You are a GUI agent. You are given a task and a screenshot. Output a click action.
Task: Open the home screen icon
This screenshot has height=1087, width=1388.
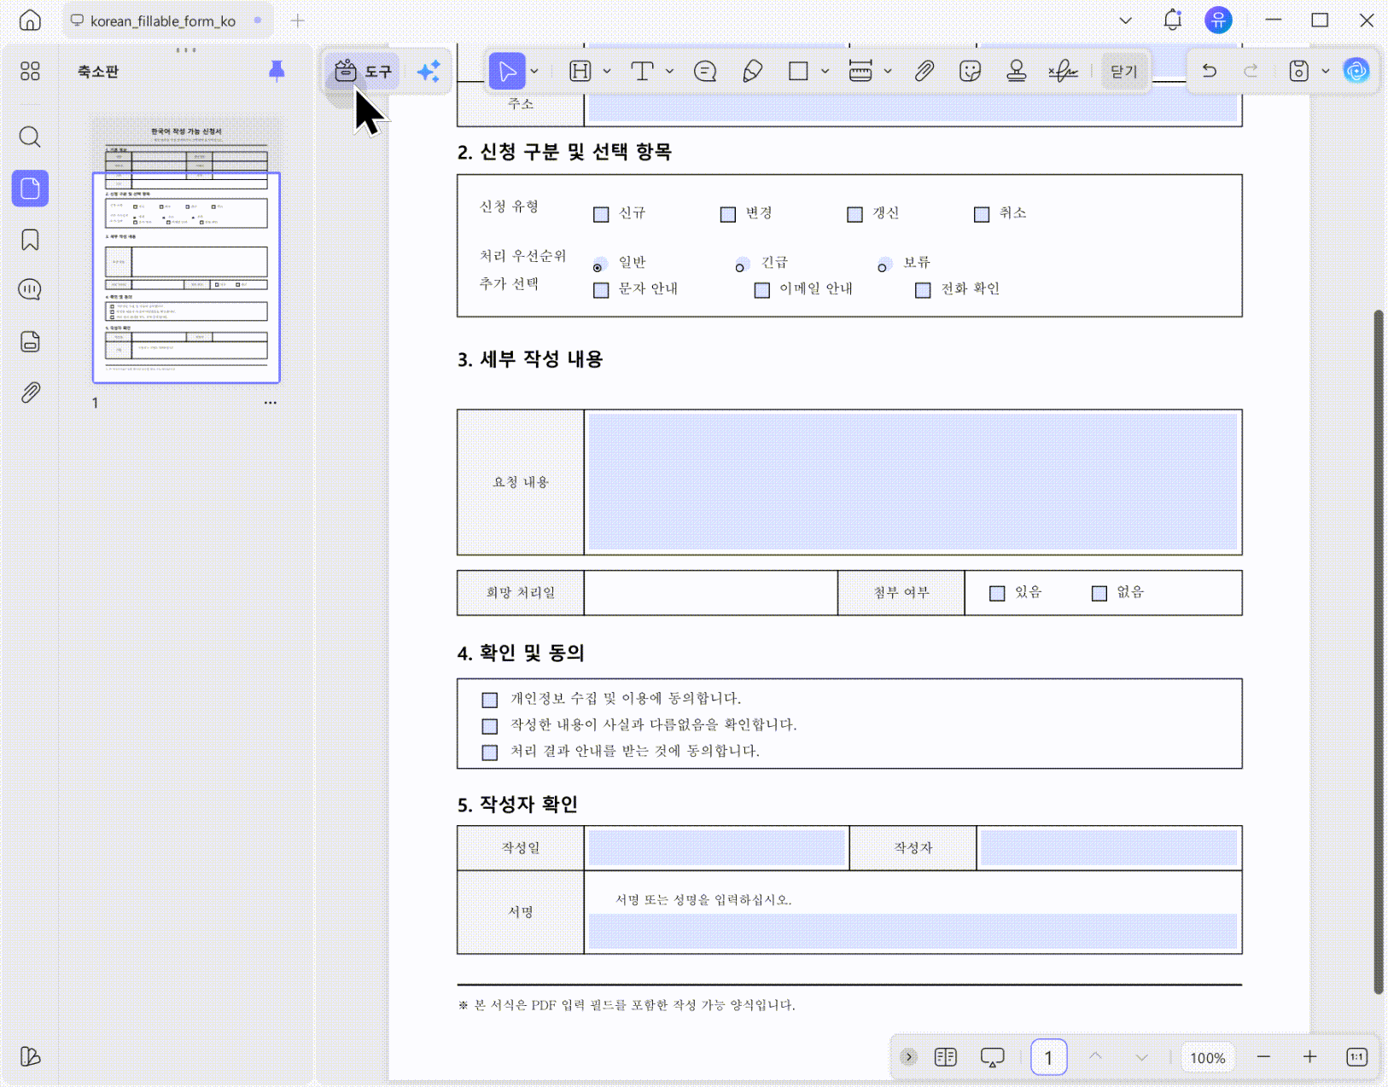30,20
